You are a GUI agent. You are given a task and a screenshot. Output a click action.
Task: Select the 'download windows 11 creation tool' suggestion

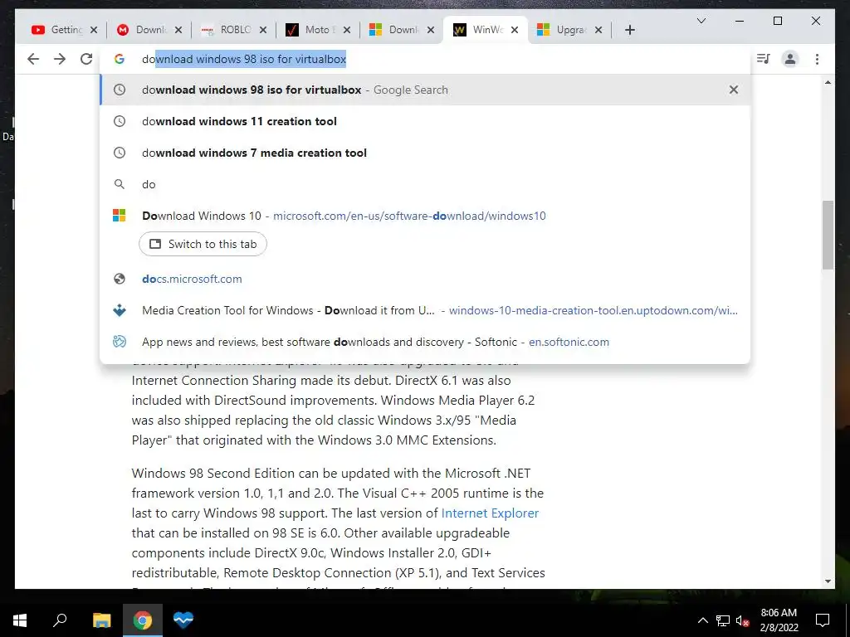pyautogui.click(x=425, y=121)
